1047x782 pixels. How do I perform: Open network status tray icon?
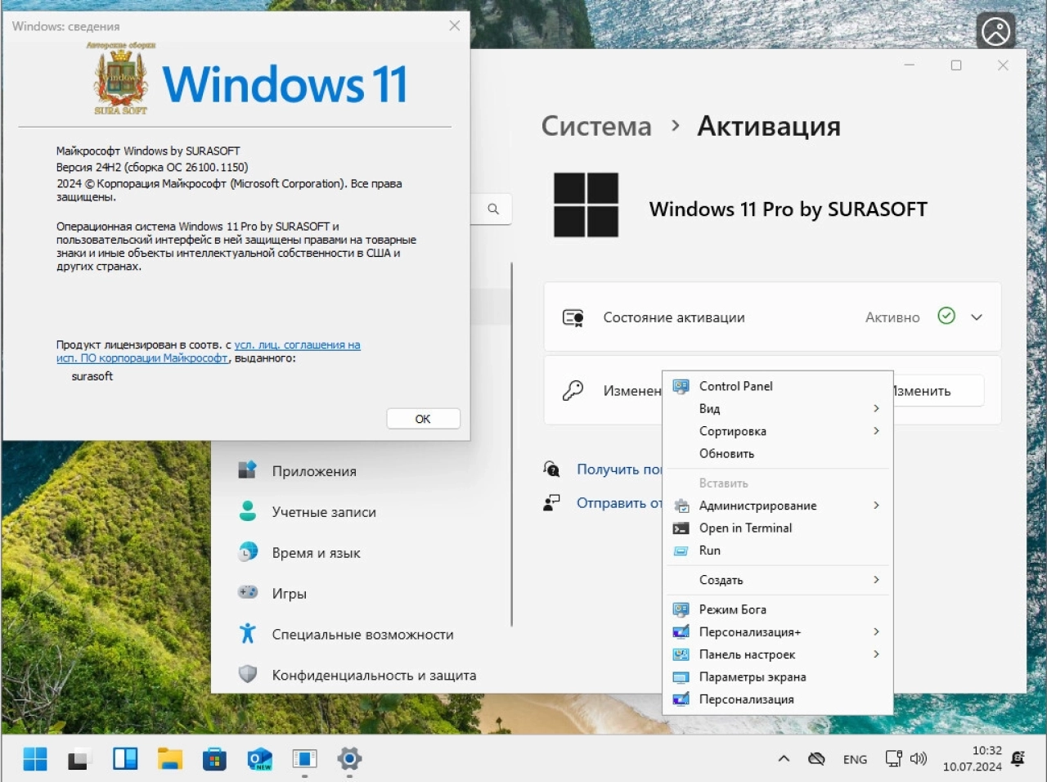tap(893, 759)
